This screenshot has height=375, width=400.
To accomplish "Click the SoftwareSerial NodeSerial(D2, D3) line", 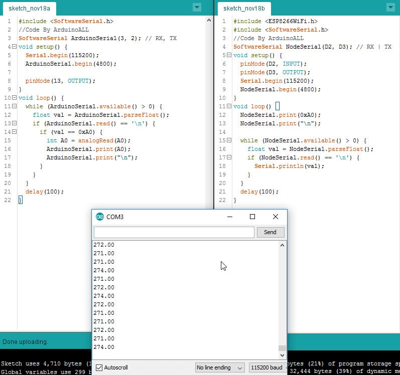I will click(x=312, y=47).
